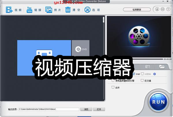
Task: Click the Open (打开) button
Action: (99, 109)
